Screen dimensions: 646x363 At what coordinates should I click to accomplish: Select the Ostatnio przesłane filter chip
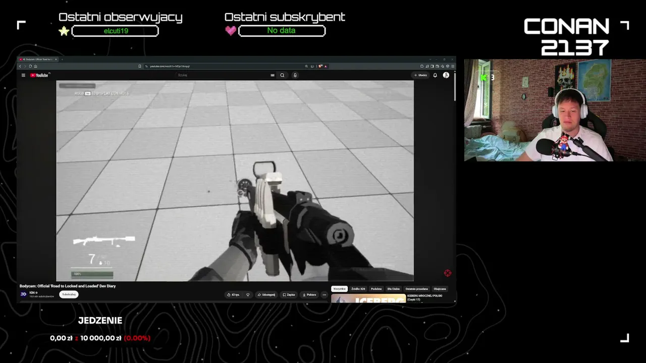(417, 289)
